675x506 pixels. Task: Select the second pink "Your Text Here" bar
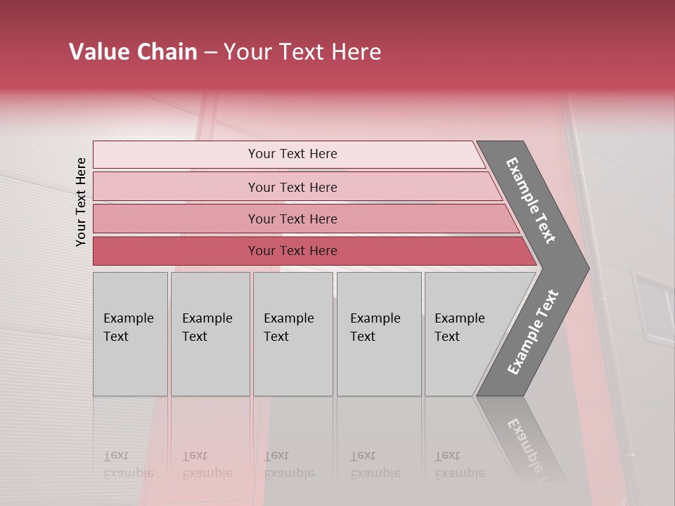click(292, 187)
